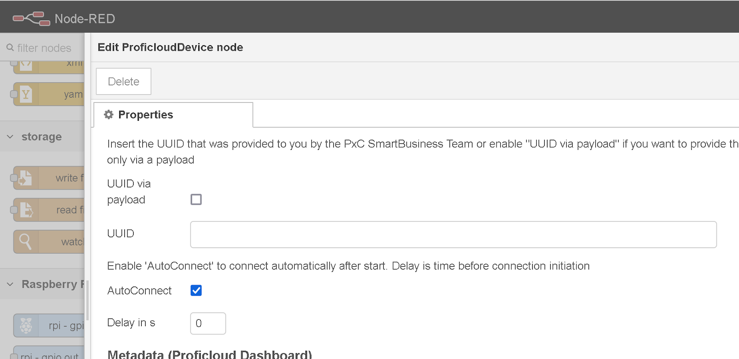
Task: Click the rpi gpio raspberry icon
Action: pos(26,326)
